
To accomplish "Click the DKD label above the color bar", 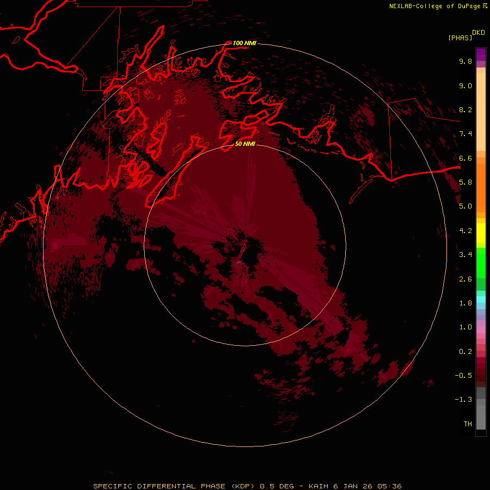I will 479,32.
